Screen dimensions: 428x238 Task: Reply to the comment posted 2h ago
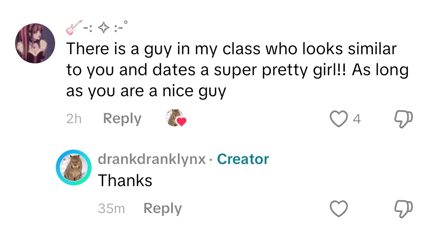click(122, 118)
